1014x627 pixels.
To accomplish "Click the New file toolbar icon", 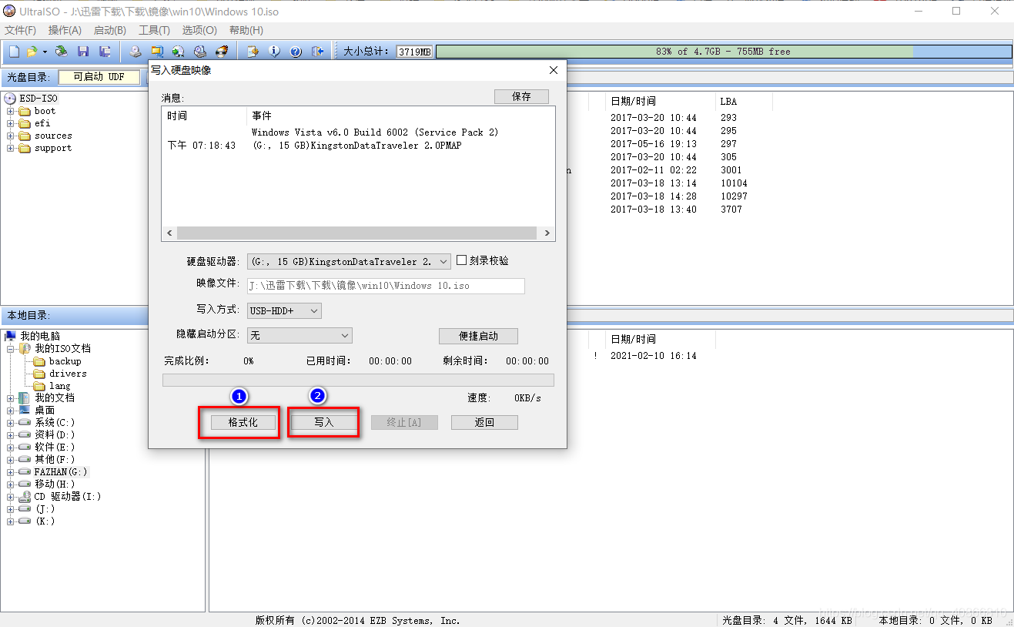I will point(15,52).
